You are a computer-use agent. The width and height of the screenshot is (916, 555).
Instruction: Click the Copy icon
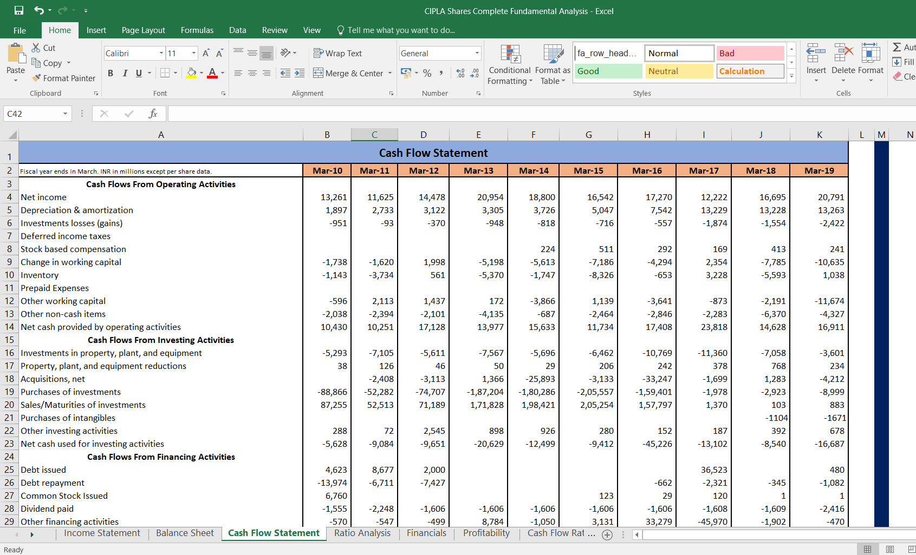point(36,63)
